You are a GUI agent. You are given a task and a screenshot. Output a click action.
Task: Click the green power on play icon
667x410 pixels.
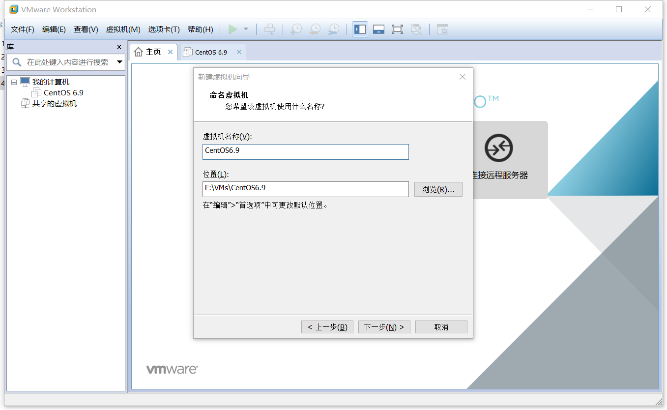[233, 29]
